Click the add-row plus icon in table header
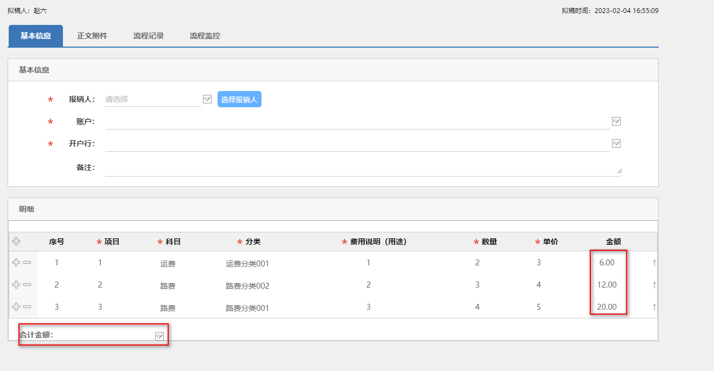Viewport: 714px width, 371px height. click(16, 242)
